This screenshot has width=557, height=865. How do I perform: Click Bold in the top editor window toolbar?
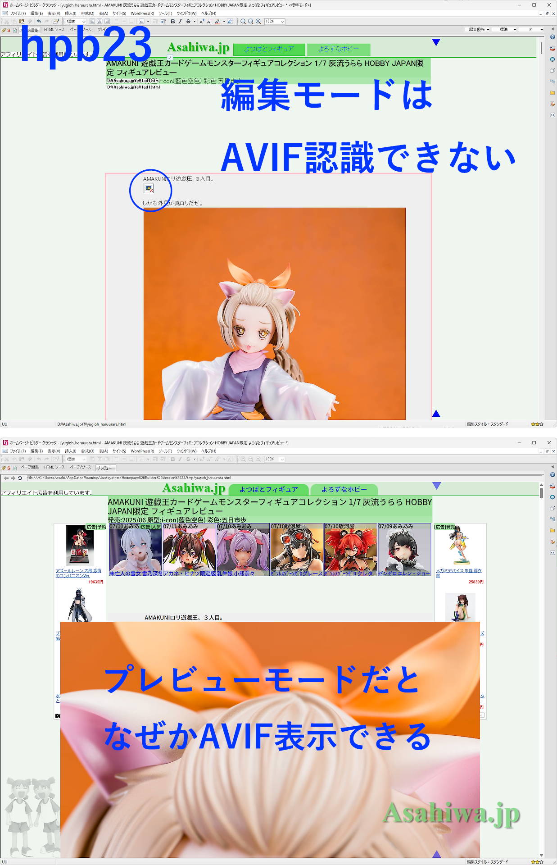(173, 22)
